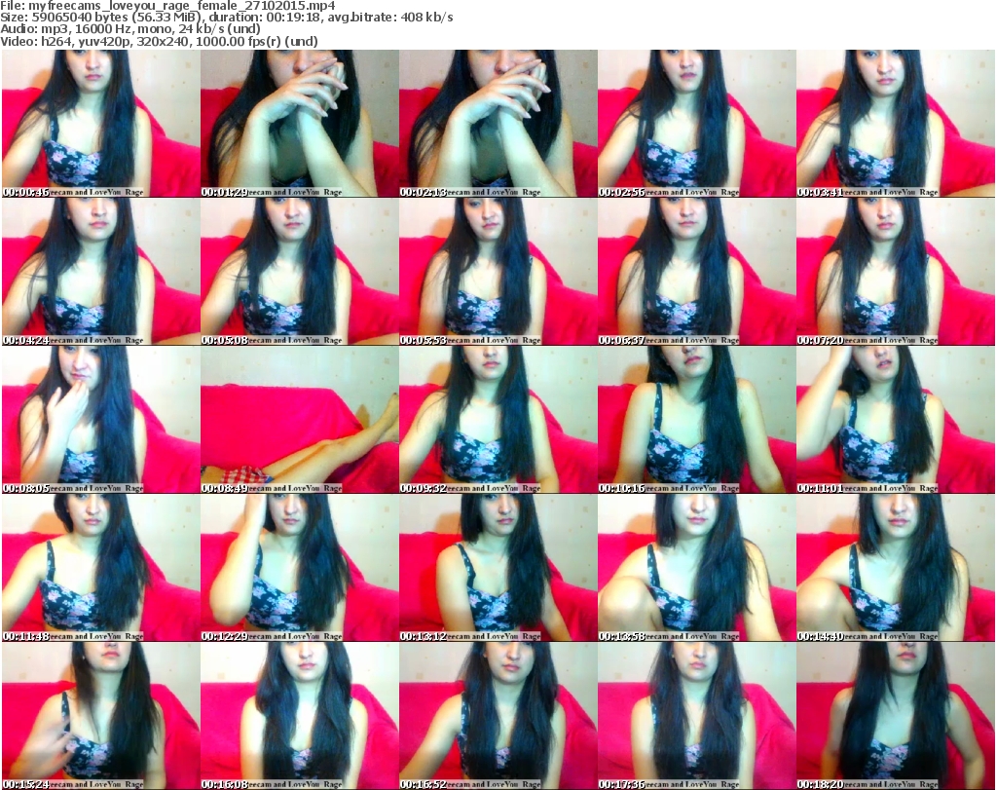Click the 00:10:16 preview frame
Screen dimensions: 997x790
(x=697, y=420)
